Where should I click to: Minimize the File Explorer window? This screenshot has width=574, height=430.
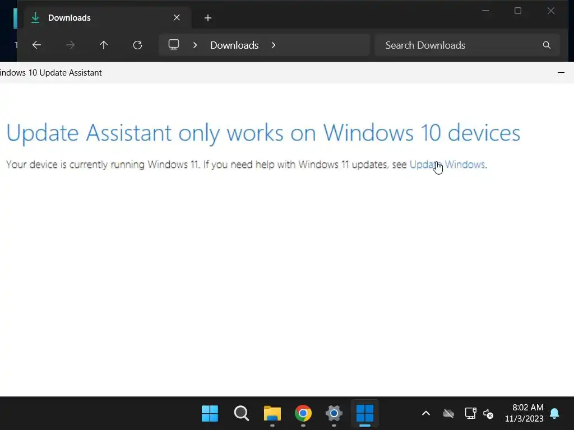[x=485, y=11]
